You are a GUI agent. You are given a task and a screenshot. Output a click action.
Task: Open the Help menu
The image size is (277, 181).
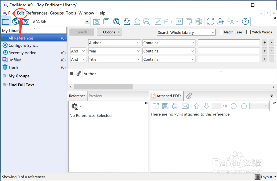pyautogui.click(x=101, y=13)
